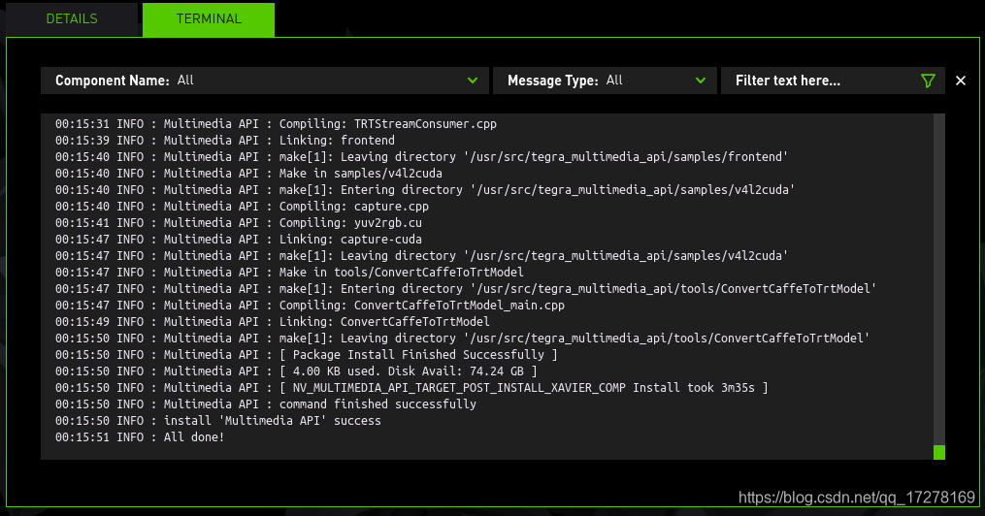Click 'Compiling: TRTStreamConsumer.cpp' log line

tap(276, 123)
